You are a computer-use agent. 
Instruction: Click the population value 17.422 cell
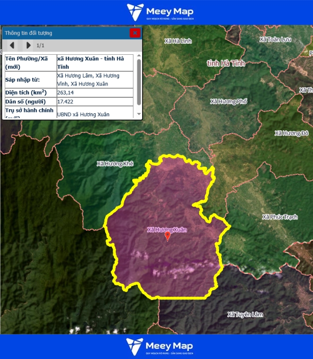(x=94, y=102)
